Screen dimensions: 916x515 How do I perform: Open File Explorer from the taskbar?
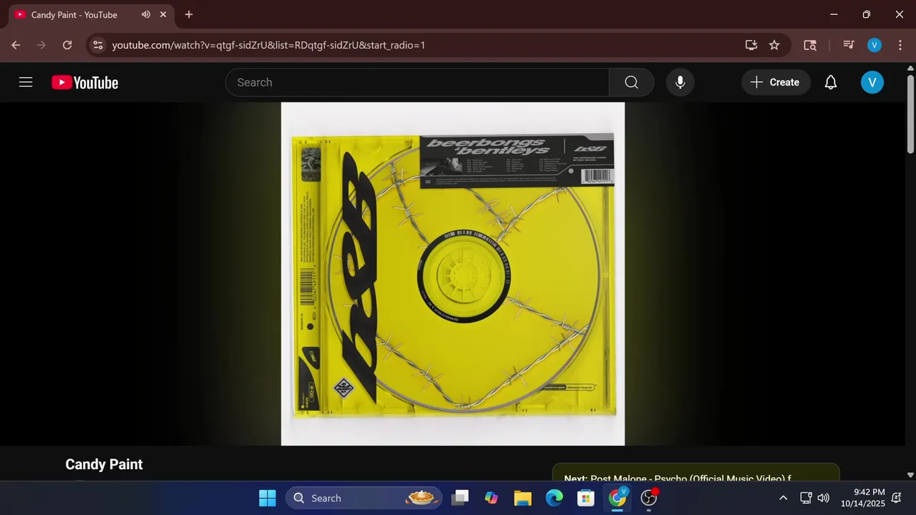522,498
